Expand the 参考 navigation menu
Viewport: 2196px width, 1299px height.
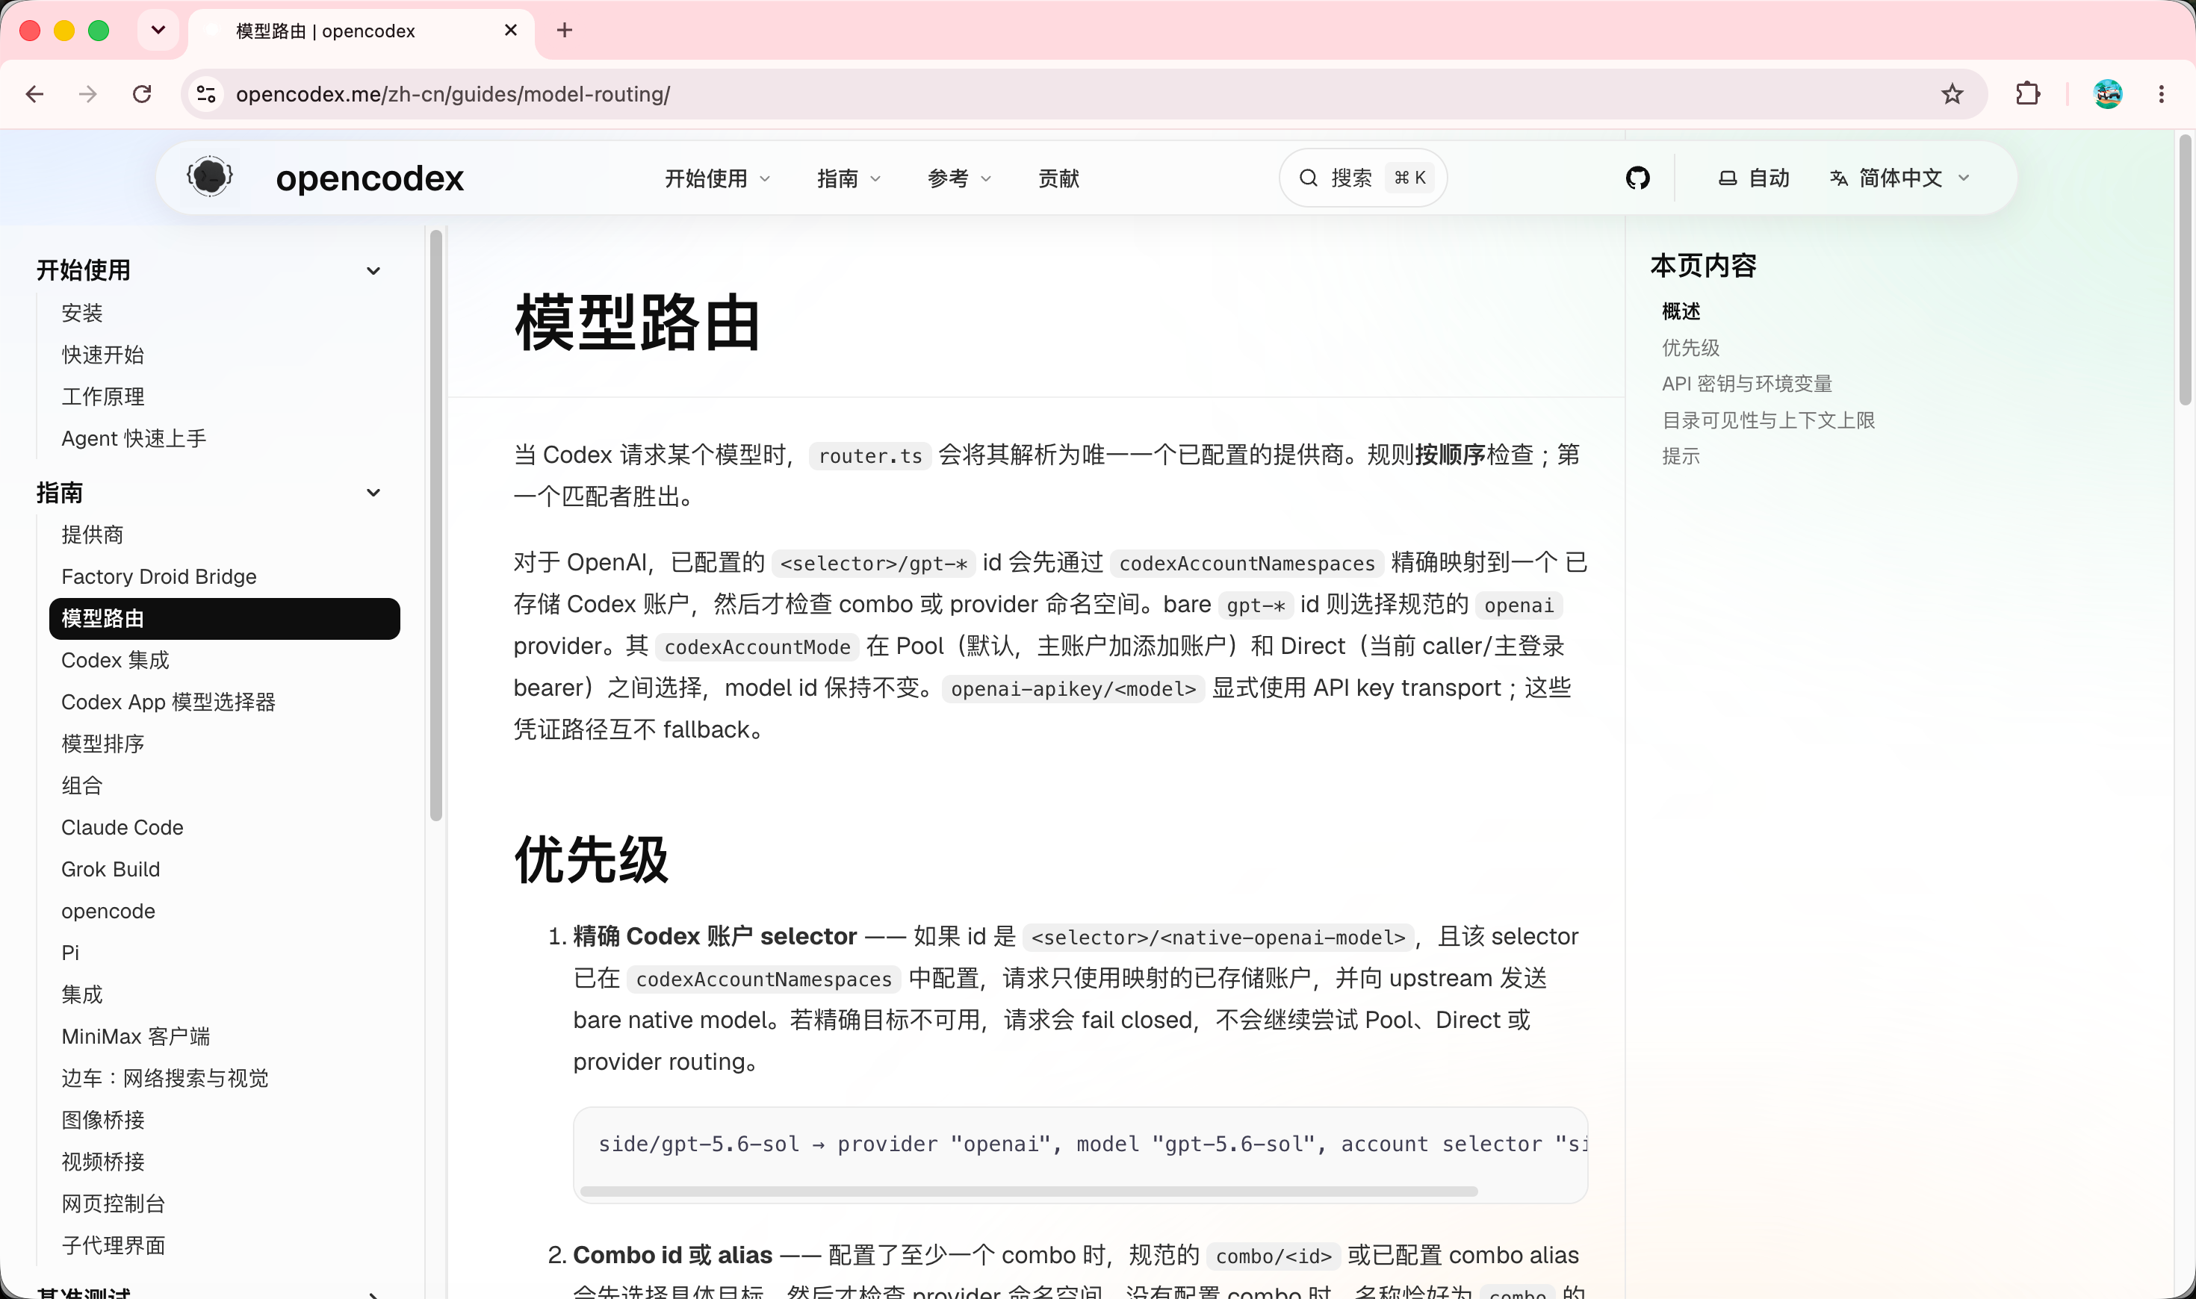click(x=959, y=178)
